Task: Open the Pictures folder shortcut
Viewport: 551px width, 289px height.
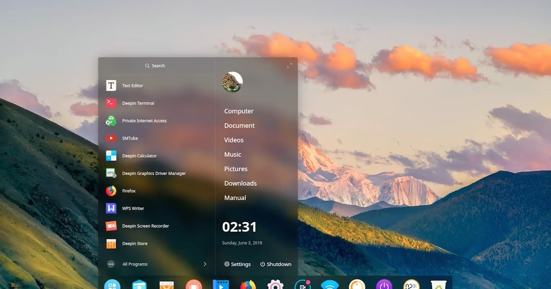Action: pyautogui.click(x=236, y=169)
